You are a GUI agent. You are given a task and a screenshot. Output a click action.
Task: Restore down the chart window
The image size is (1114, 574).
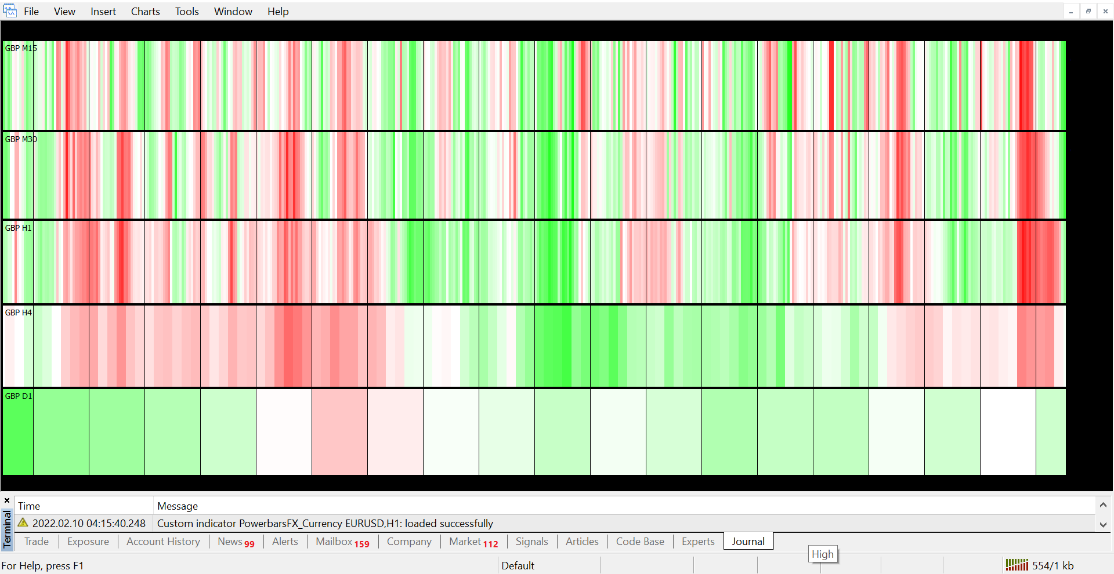[x=1088, y=11]
